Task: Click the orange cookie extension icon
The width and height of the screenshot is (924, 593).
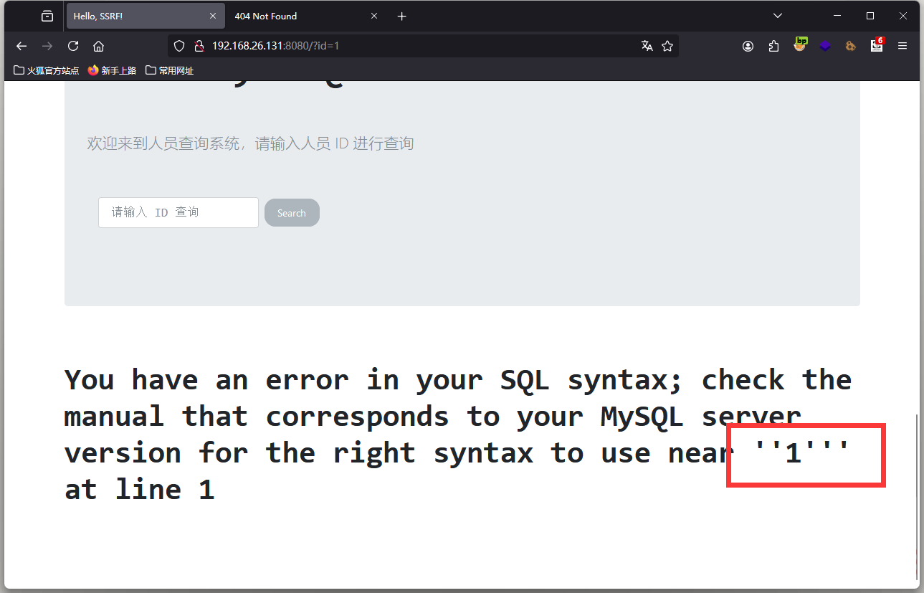Action: coord(851,46)
